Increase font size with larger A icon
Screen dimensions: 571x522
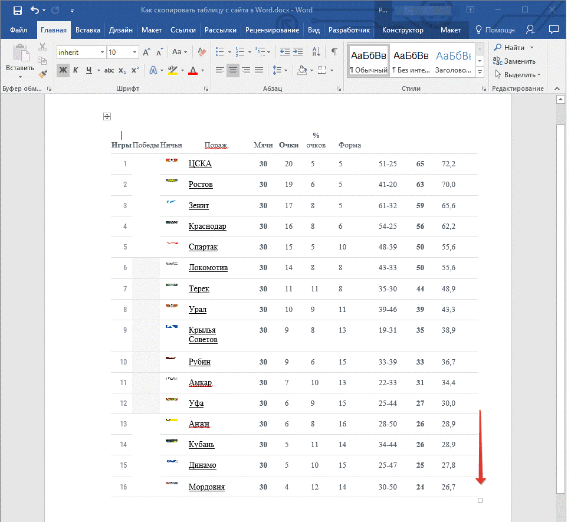pos(146,52)
